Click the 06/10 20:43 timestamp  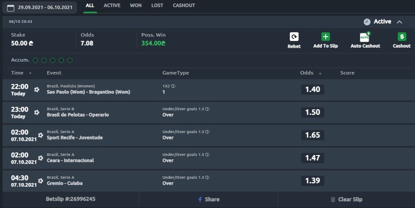[x=20, y=22]
